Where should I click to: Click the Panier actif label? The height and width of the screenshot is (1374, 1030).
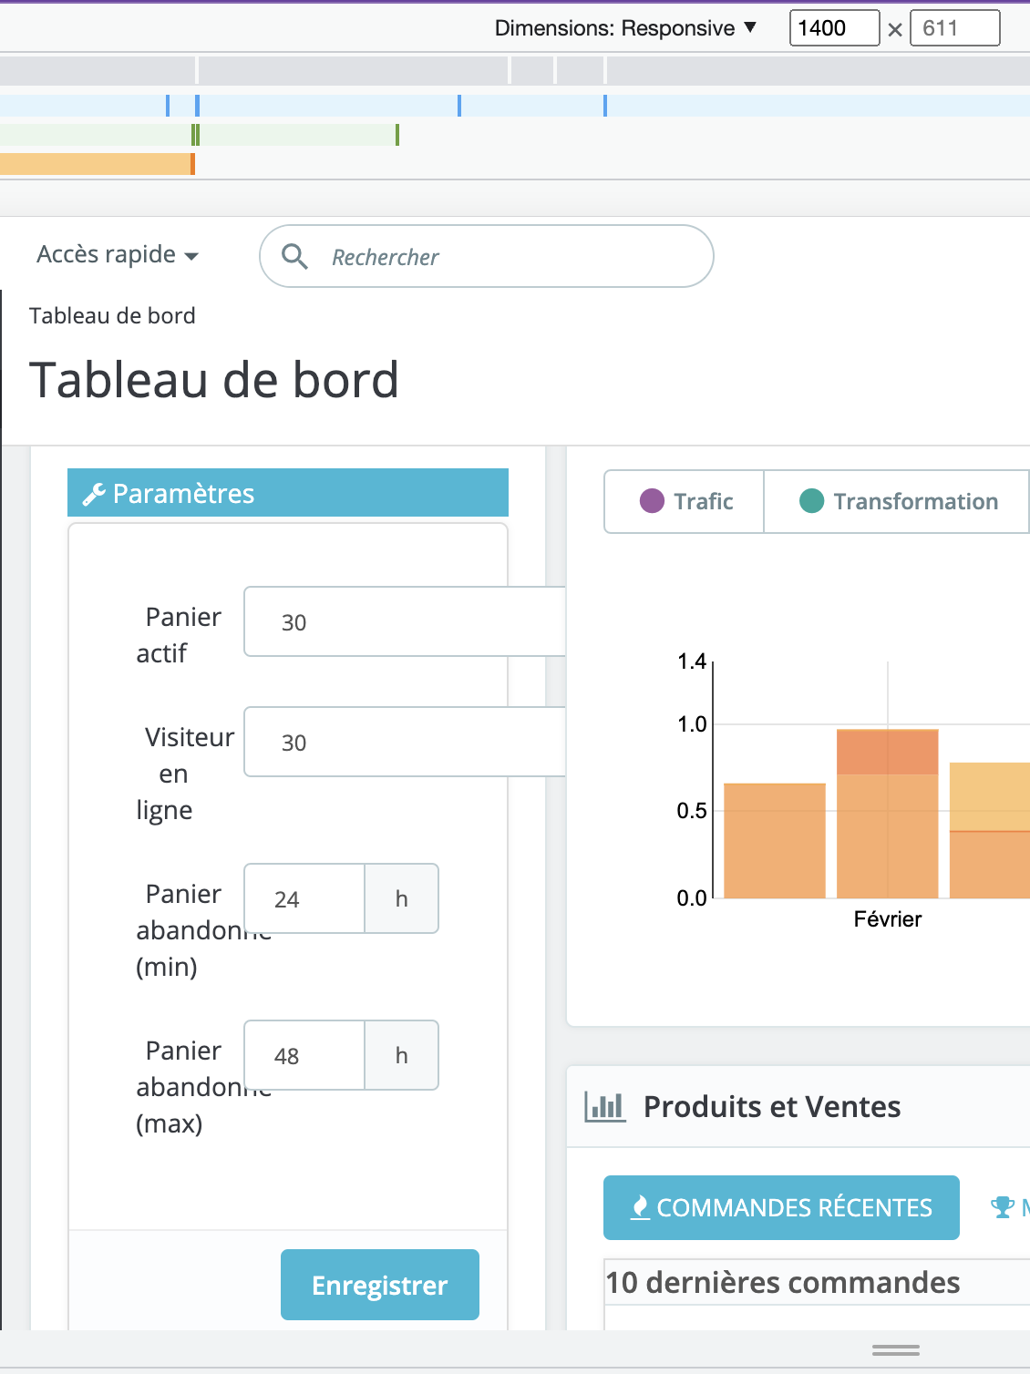(x=180, y=635)
